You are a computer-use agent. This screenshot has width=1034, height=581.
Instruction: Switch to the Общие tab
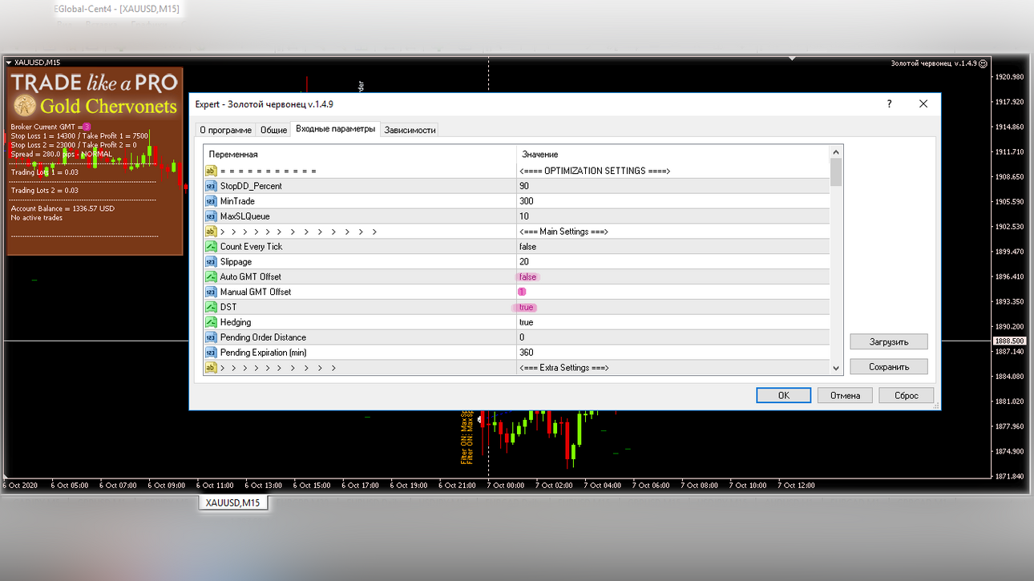[273, 130]
